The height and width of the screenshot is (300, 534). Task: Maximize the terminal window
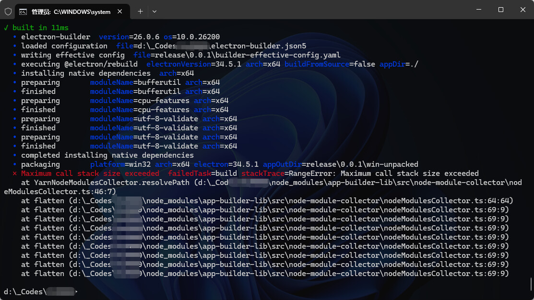[501, 10]
